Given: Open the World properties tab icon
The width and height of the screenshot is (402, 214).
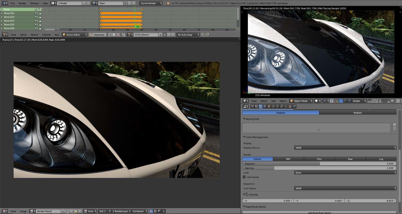Looking at the screenshot, I should click(265, 106).
